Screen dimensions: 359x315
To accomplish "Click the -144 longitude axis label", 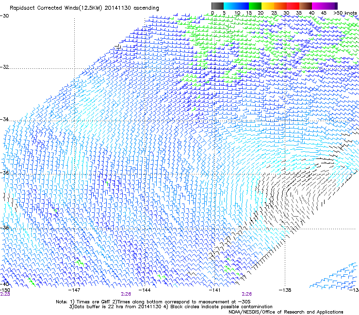I will [145, 290].
